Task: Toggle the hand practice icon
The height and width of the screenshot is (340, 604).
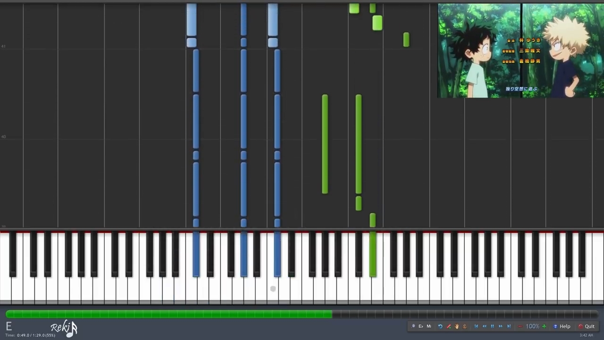Action: [457, 326]
